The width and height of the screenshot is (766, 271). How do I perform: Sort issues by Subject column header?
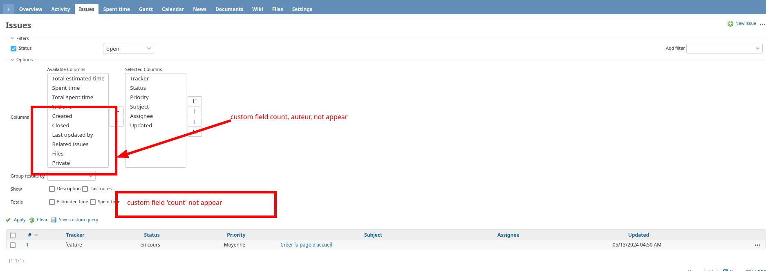373,235
